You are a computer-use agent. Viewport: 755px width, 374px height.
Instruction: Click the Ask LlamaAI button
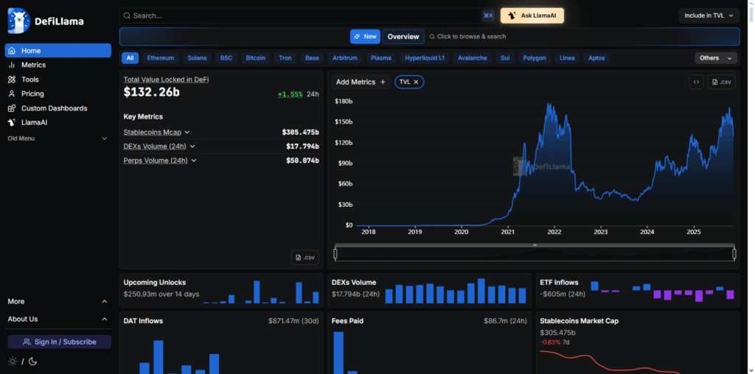532,15
